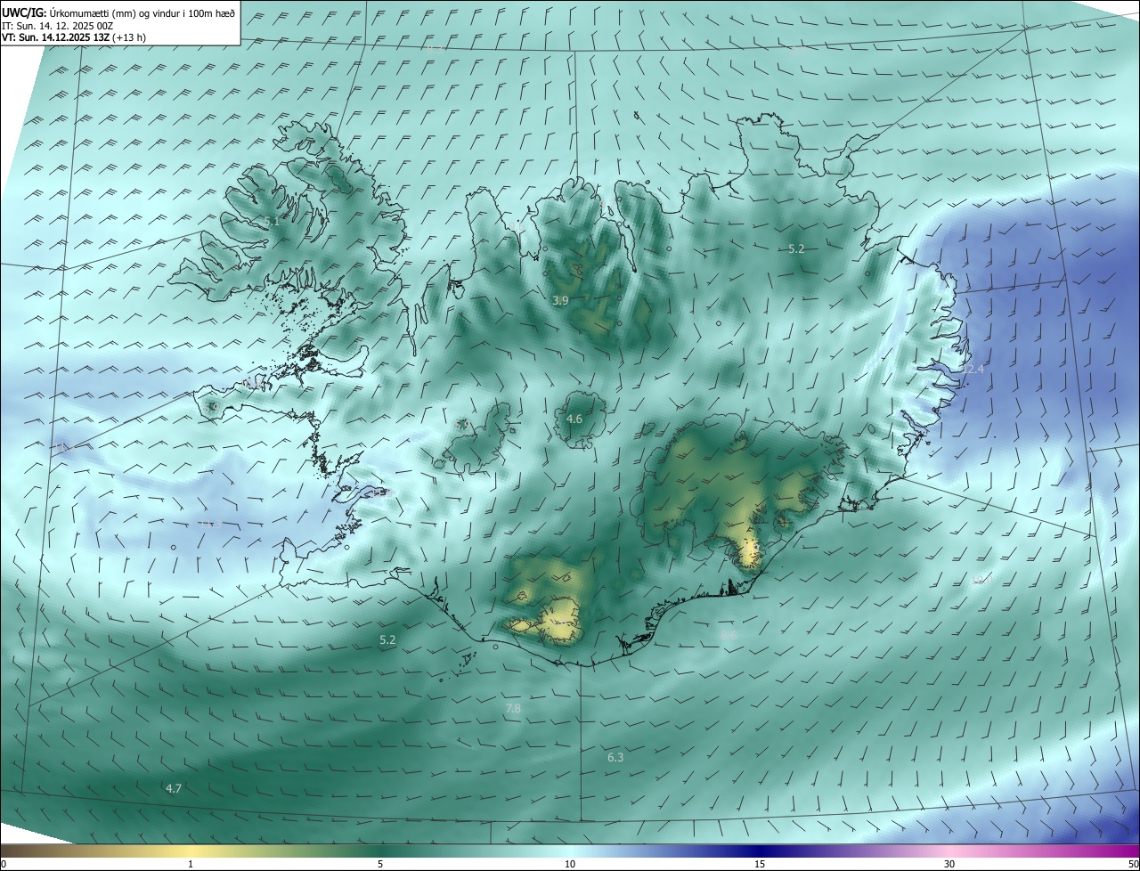Click the 4.6 value inside the small glacier
The width and height of the screenshot is (1140, 871).
click(574, 419)
